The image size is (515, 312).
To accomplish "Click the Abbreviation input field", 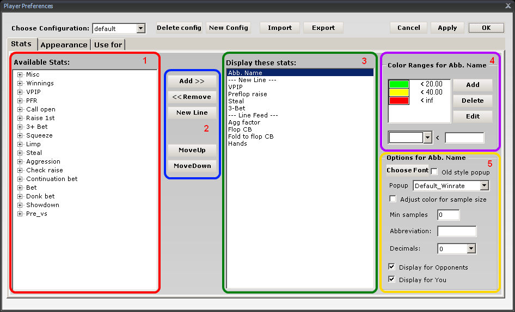I will coord(457,232).
